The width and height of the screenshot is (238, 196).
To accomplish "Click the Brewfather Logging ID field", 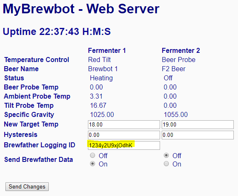I will click(124, 145).
